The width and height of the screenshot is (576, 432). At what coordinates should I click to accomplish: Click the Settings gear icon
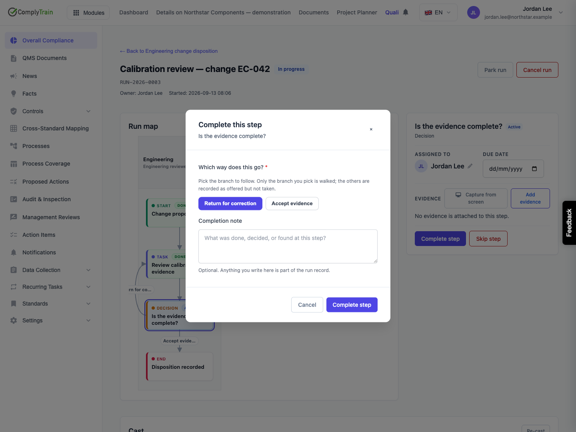(14, 320)
